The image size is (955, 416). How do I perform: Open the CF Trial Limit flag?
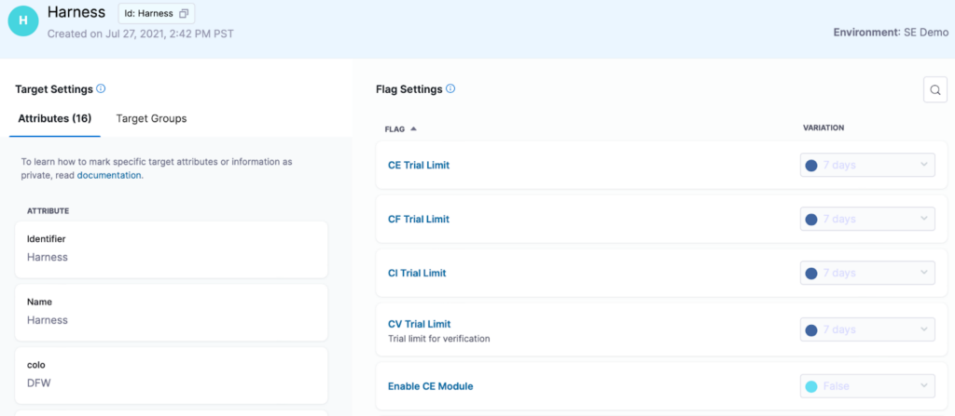[x=419, y=219]
